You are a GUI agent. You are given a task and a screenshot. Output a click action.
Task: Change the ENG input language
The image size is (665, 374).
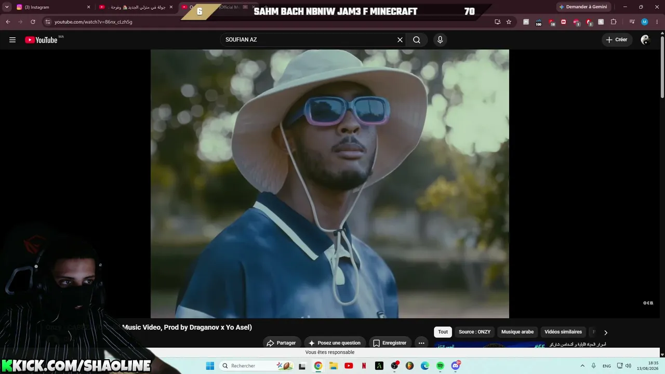607,366
